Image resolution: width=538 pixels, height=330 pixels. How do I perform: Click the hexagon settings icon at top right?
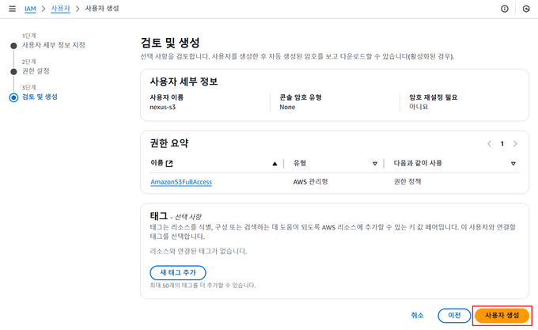pyautogui.click(x=526, y=9)
